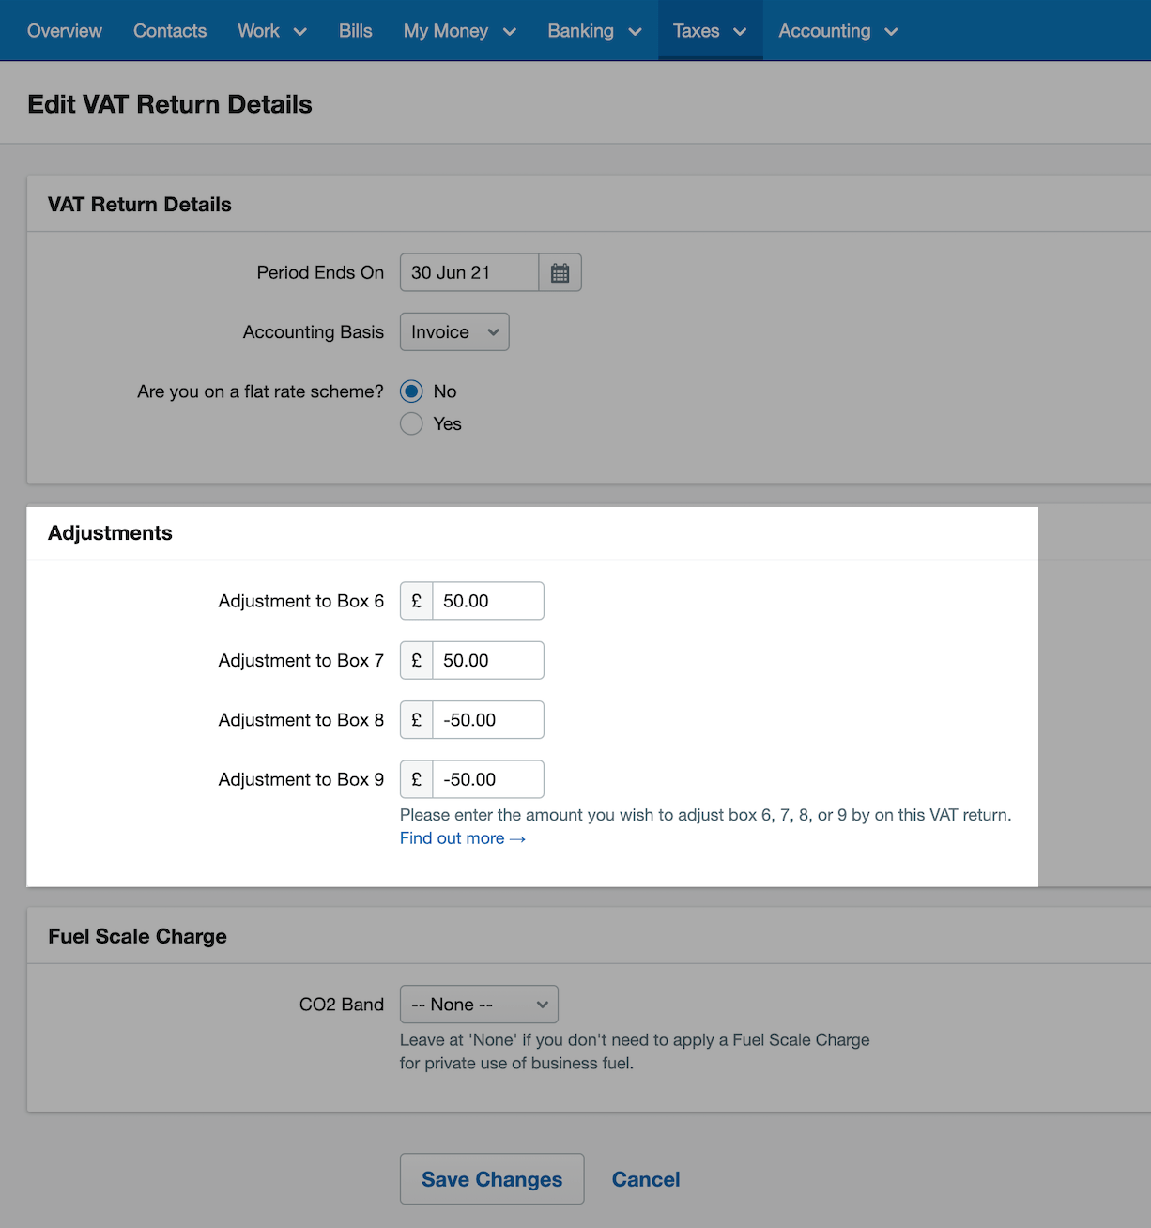The height and width of the screenshot is (1228, 1151).
Task: Open the CO2 Band dropdown
Action: pos(479,1004)
